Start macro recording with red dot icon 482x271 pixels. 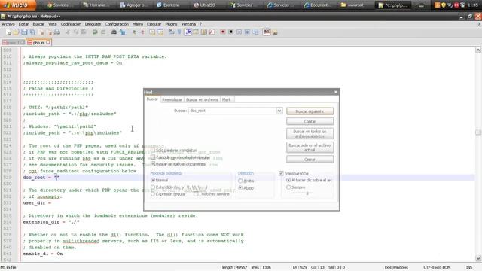223,32
